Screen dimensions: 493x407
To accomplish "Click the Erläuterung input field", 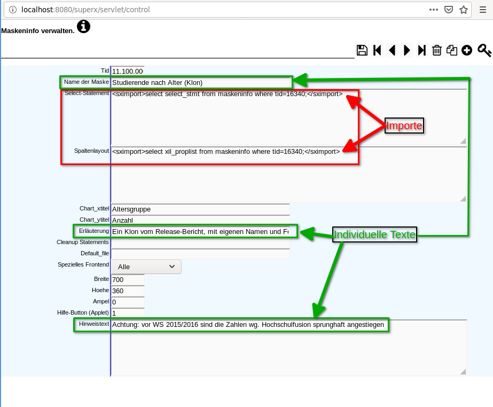I will point(200,231).
